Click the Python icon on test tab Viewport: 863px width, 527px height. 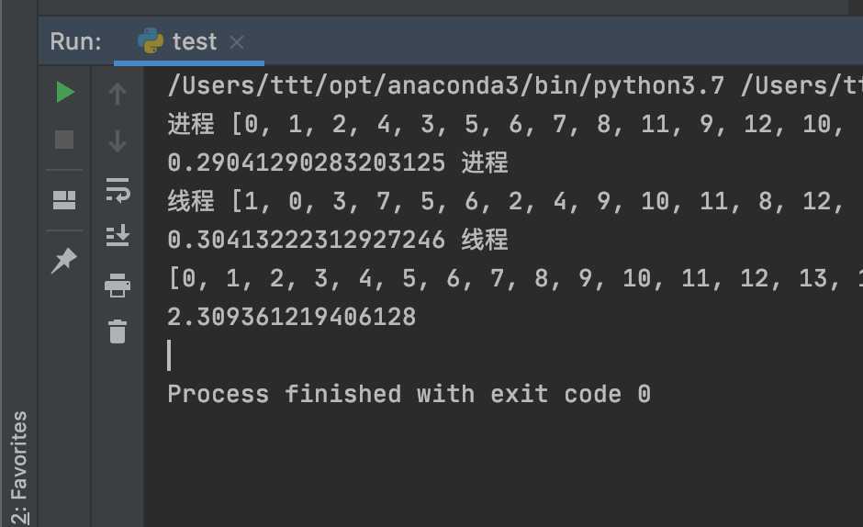pyautogui.click(x=151, y=40)
